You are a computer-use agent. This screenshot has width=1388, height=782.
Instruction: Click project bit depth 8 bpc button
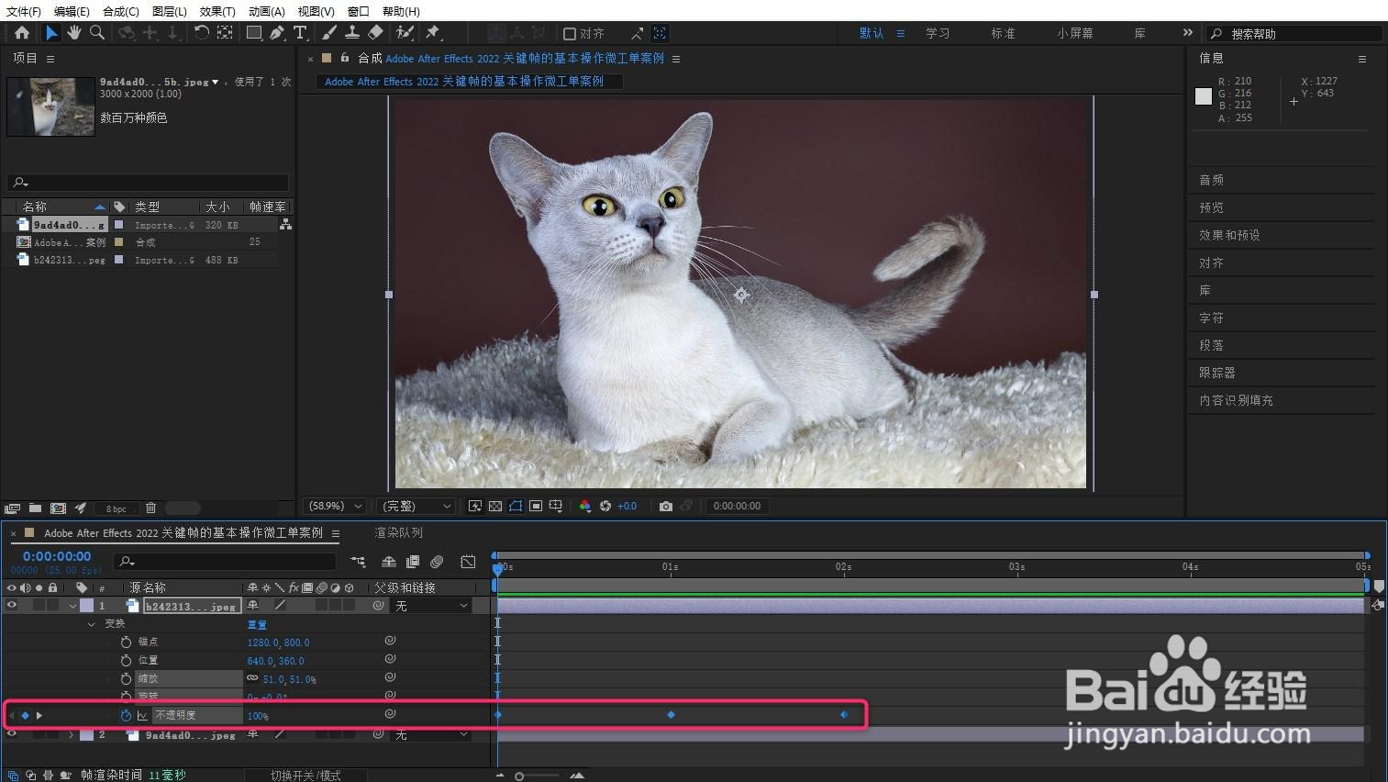click(116, 508)
